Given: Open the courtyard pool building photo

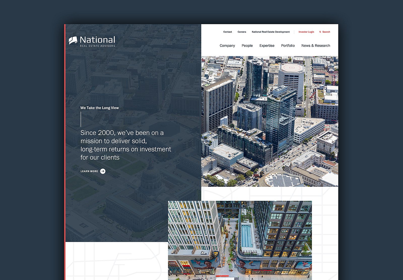Looking at the screenshot, I should tap(240, 240).
